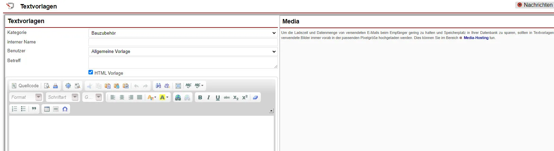Viewport: 554px width, 151px height.
Task: Center-align text with the center icon
Action: point(122,97)
